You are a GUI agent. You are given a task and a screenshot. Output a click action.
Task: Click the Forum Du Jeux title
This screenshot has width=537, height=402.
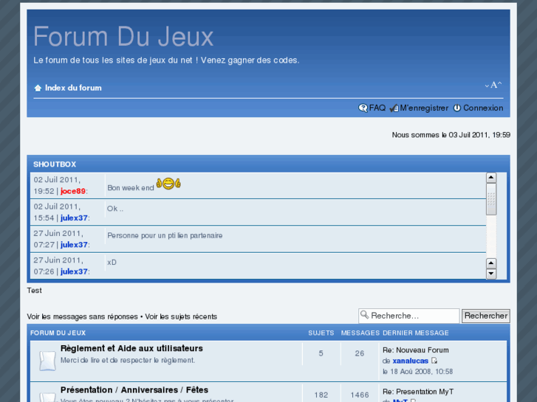click(x=123, y=36)
